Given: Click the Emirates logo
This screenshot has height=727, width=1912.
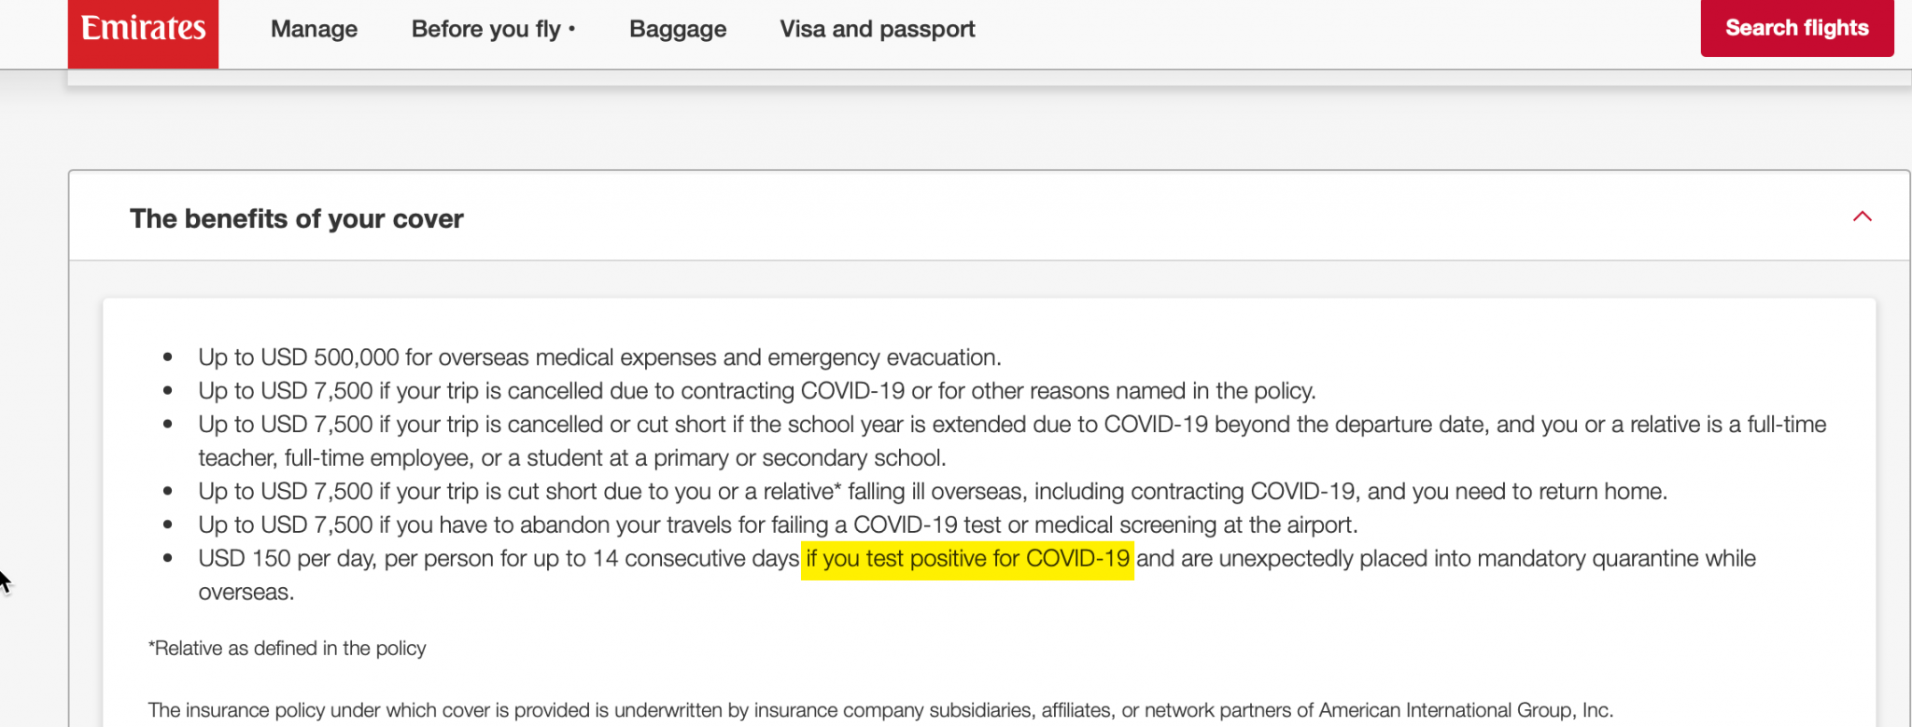Looking at the screenshot, I should click(x=143, y=33).
